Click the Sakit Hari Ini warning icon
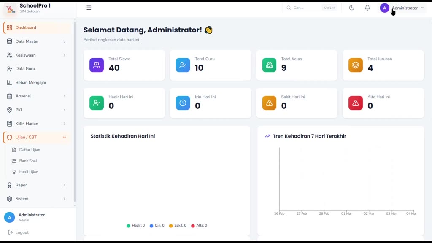This screenshot has width=432, height=243. 269,103
